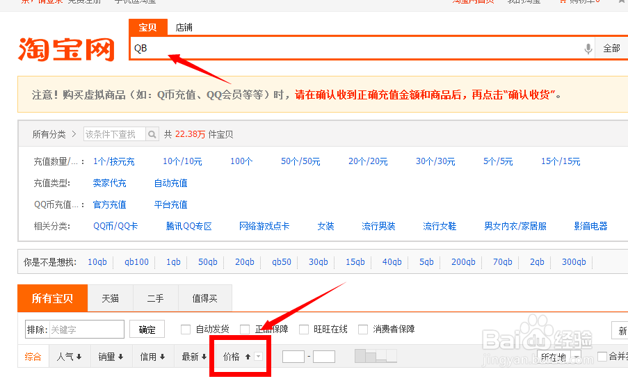Image resolution: width=628 pixels, height=381 pixels.
Task: Open 男女内衣/家居服 category
Action: click(515, 226)
